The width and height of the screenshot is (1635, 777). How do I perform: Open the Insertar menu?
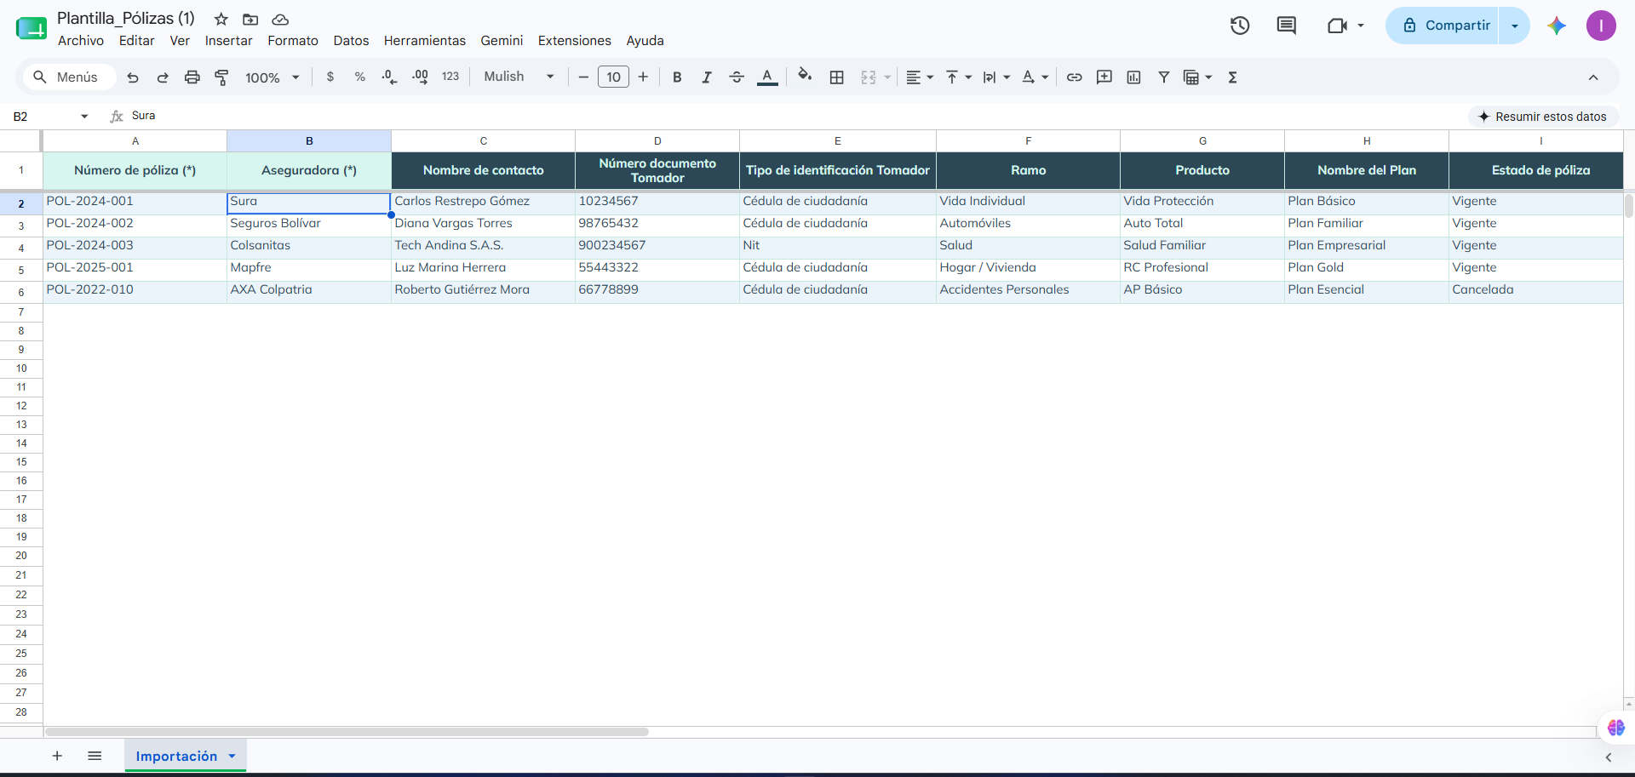pyautogui.click(x=228, y=41)
